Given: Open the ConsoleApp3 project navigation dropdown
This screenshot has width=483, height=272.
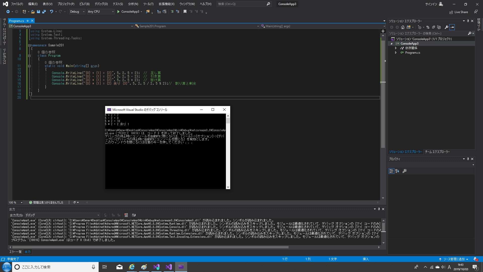Looking at the screenshot, I should [71, 26].
